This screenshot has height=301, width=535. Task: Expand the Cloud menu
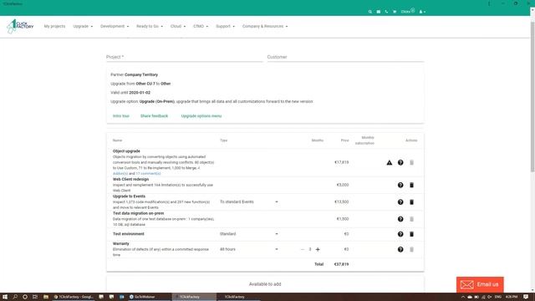pos(178,26)
